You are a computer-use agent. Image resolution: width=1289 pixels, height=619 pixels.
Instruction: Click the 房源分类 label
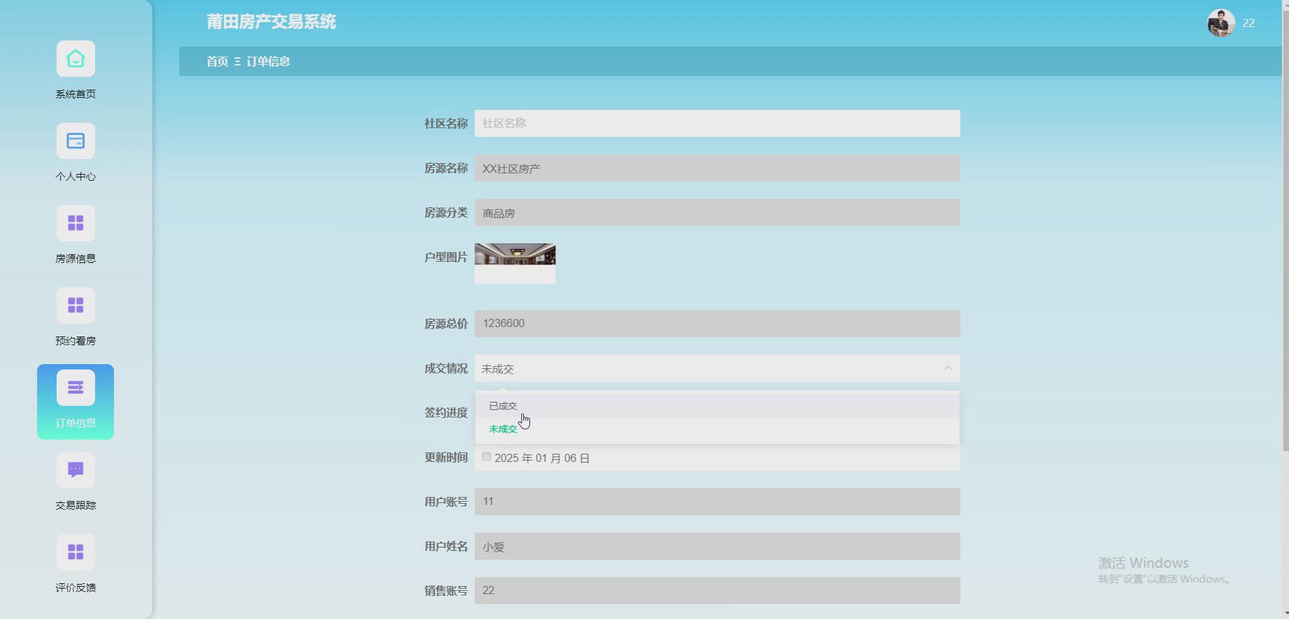click(446, 212)
